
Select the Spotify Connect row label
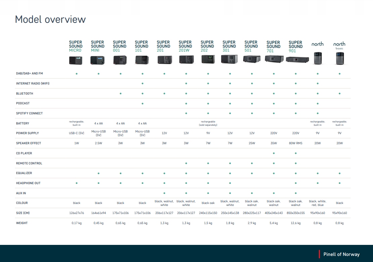pos(29,113)
